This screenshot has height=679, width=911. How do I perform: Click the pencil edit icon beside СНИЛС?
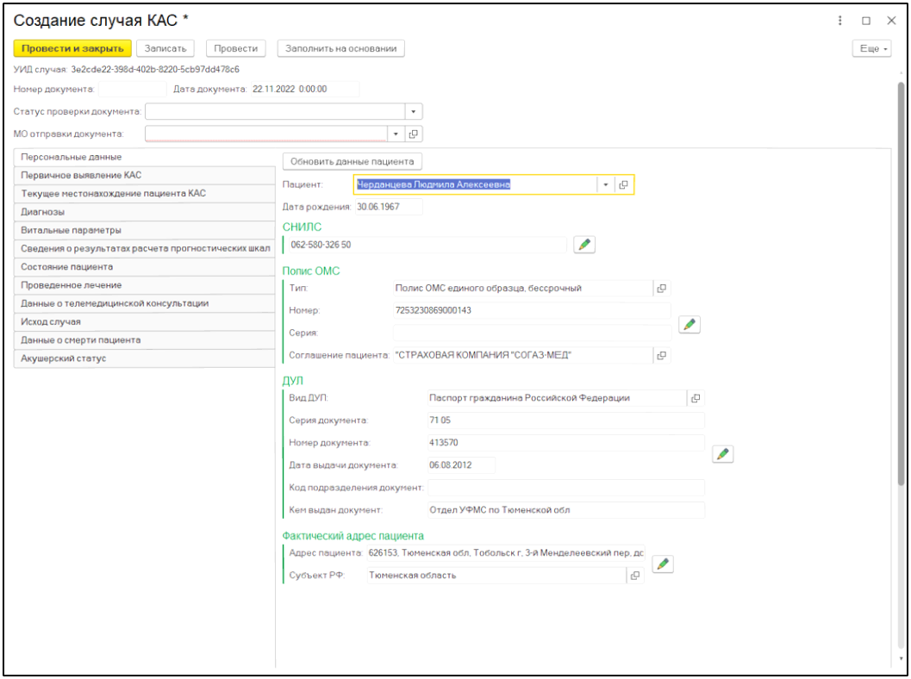tap(584, 245)
